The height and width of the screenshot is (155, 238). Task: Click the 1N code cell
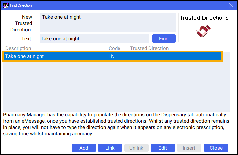click(x=112, y=56)
